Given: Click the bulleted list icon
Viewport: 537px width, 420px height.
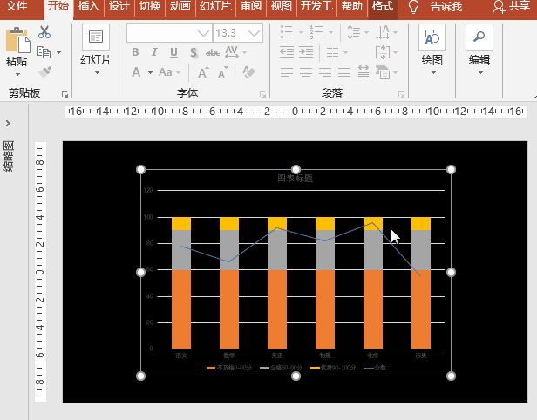Looking at the screenshot, I should [x=287, y=32].
